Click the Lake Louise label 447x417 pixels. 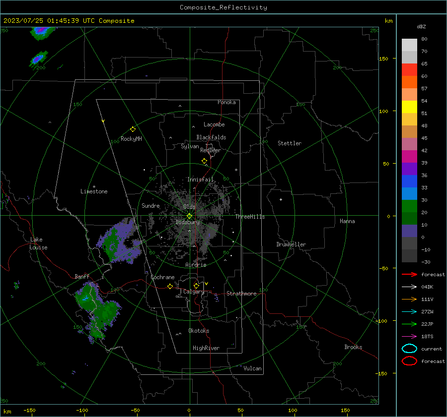(38, 243)
